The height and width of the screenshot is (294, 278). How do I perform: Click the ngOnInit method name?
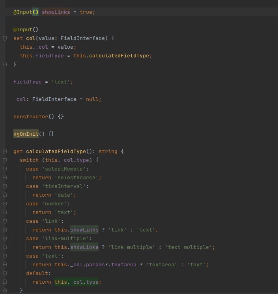[x=26, y=134]
